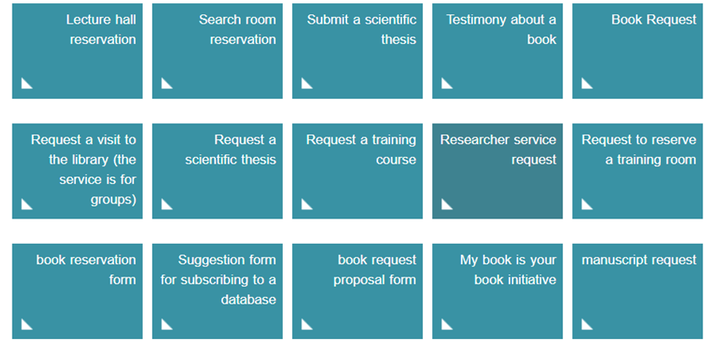Click the manuscript request title text
This screenshot has width=715, height=345.
tap(639, 260)
